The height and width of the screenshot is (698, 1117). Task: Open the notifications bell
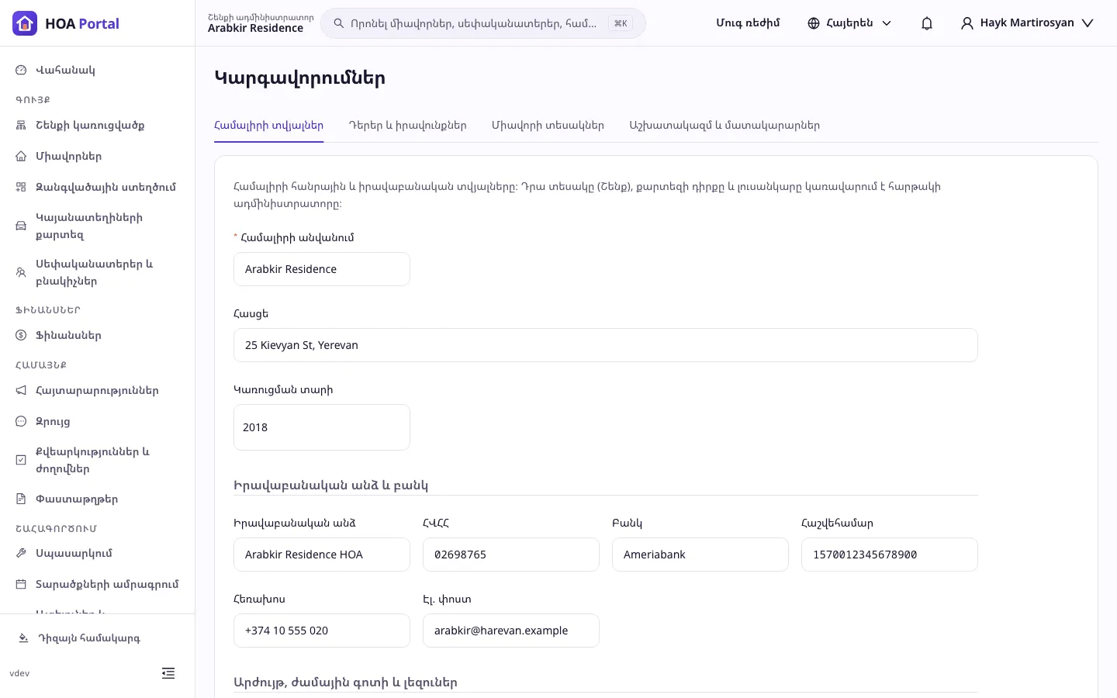pyautogui.click(x=926, y=23)
